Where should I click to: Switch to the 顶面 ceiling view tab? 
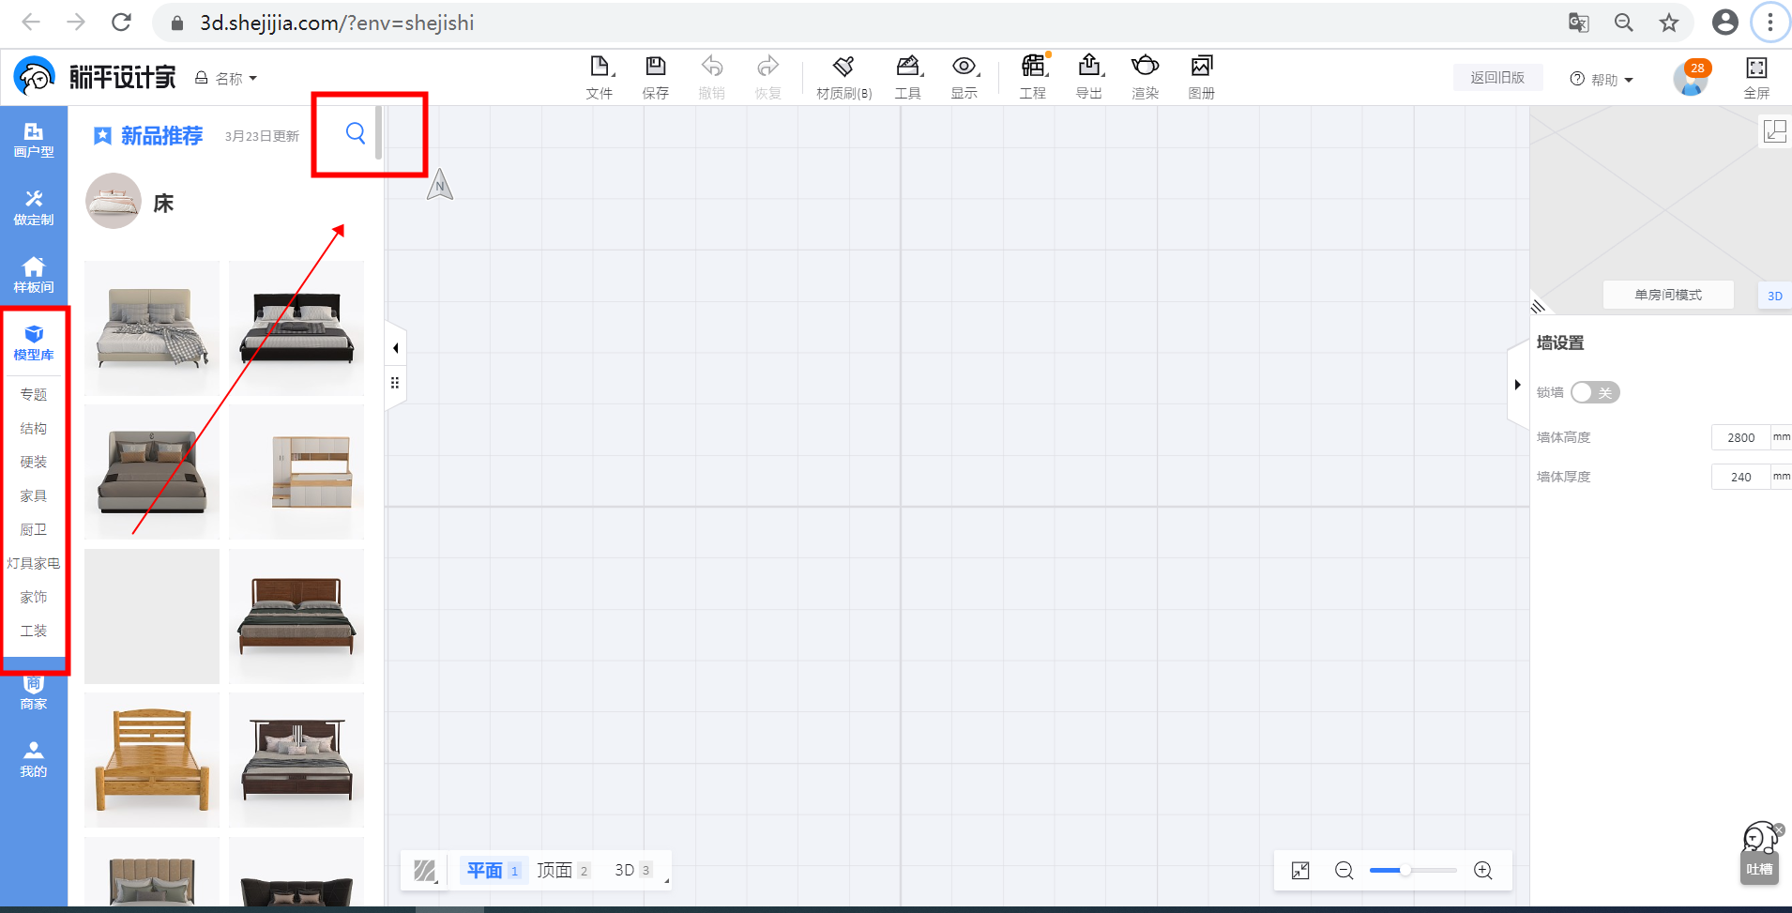click(x=563, y=871)
